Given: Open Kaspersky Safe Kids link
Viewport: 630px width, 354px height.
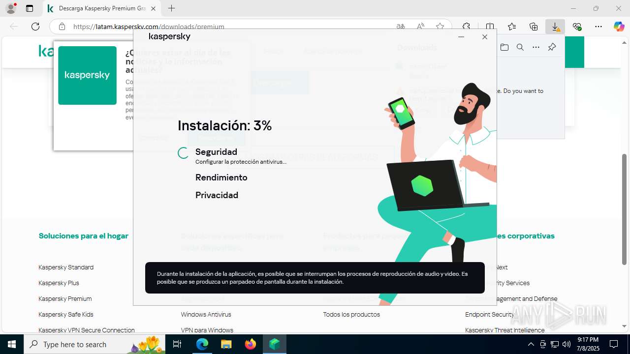Looking at the screenshot, I should point(66,315).
